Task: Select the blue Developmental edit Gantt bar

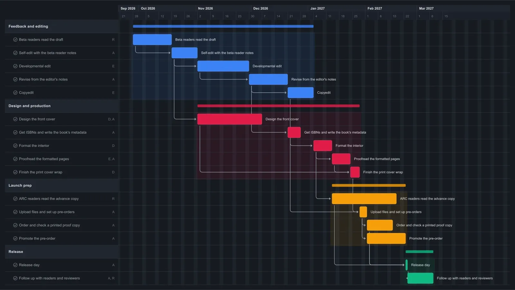Action: click(223, 66)
